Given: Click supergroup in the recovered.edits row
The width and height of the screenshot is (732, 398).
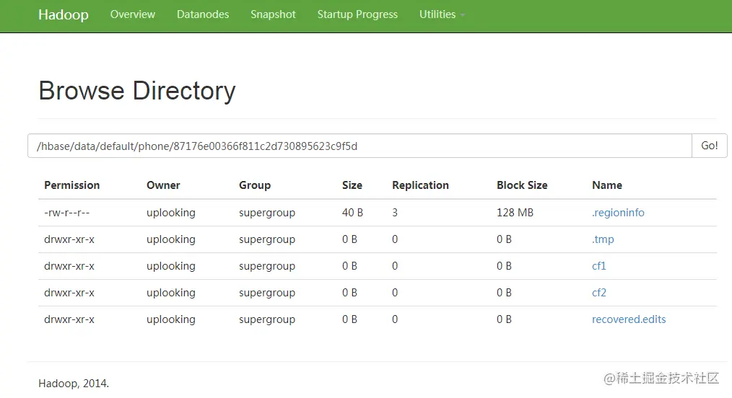Looking at the screenshot, I should tap(267, 319).
